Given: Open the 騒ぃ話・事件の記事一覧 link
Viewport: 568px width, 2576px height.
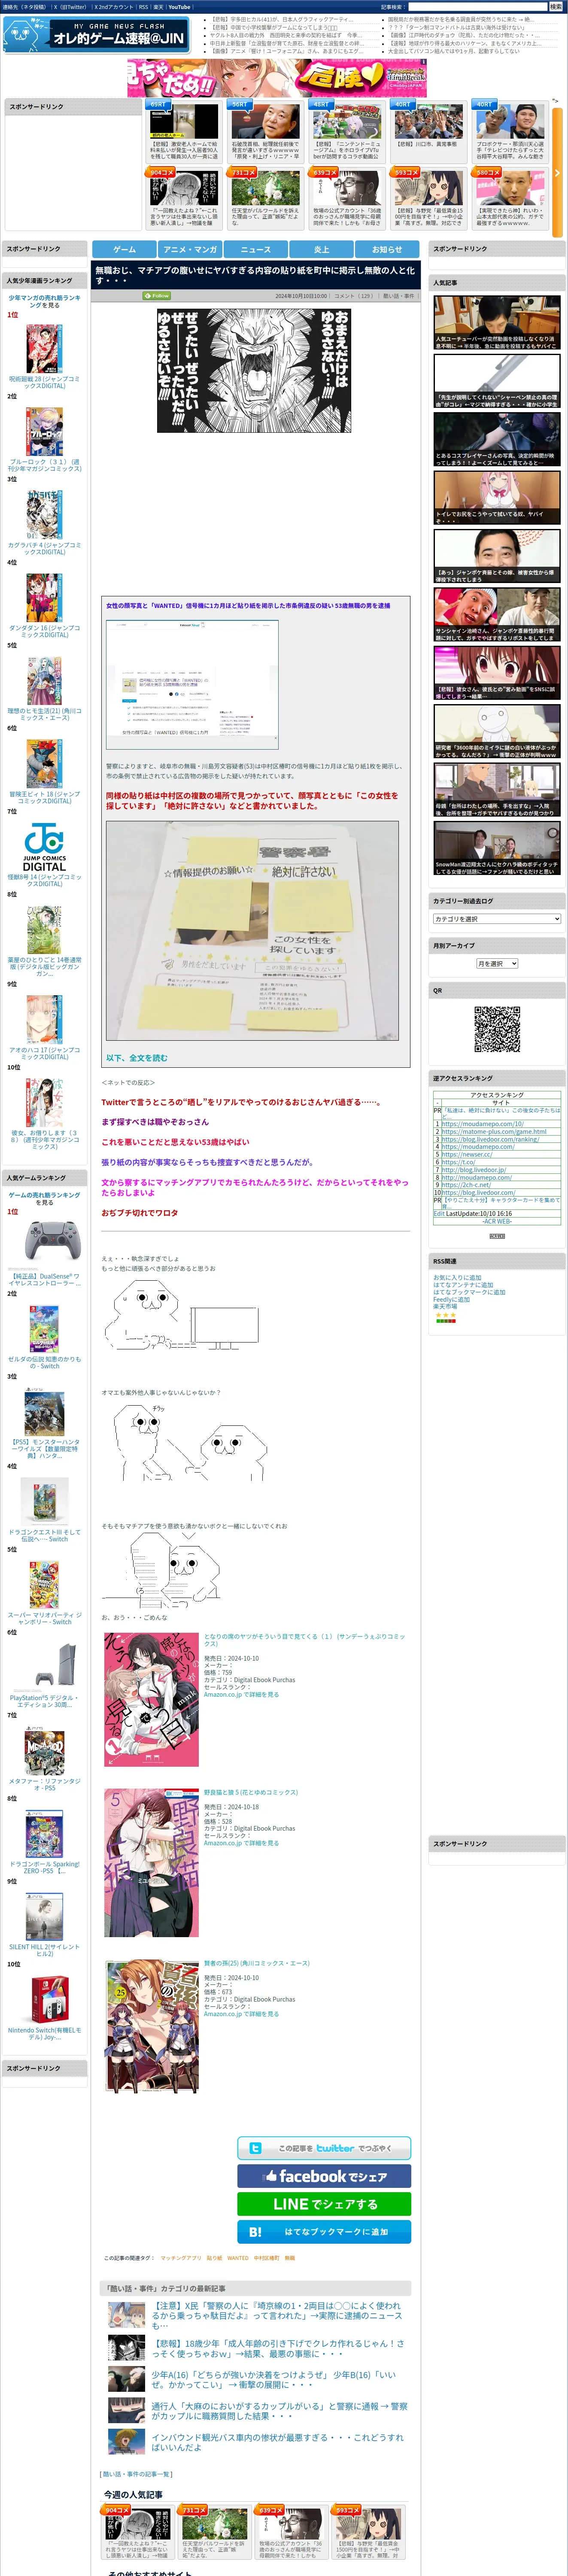Looking at the screenshot, I should [x=137, y=2474].
